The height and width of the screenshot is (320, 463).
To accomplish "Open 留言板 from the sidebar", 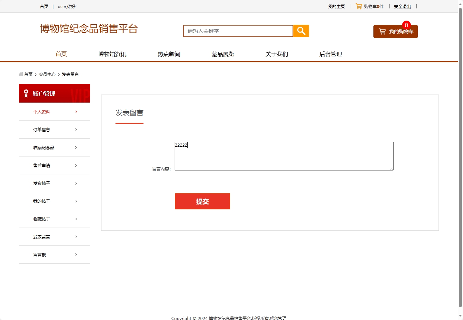I will [39, 255].
